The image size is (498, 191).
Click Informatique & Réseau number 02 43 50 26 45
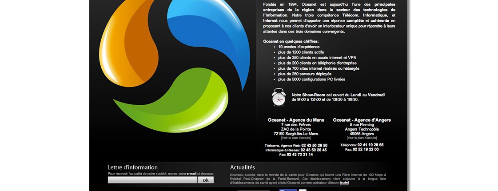click(314, 150)
